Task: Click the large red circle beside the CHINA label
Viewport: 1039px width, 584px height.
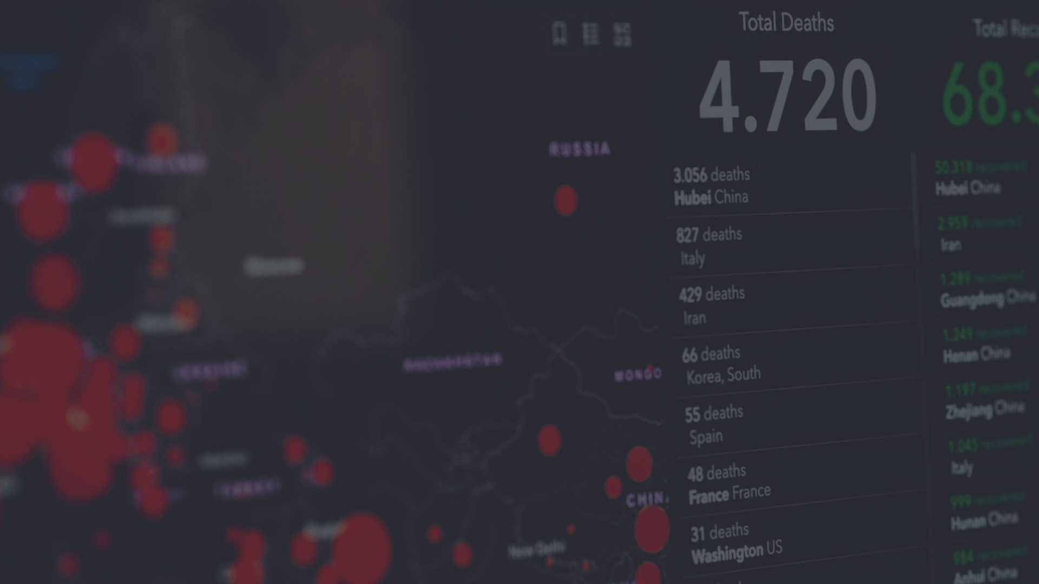Action: [x=652, y=529]
